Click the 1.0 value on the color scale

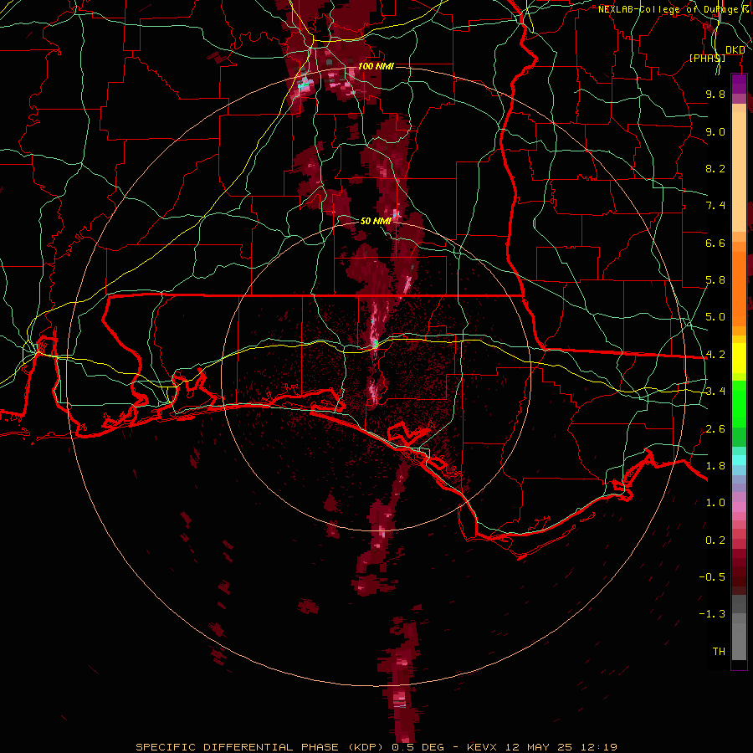[x=715, y=503]
